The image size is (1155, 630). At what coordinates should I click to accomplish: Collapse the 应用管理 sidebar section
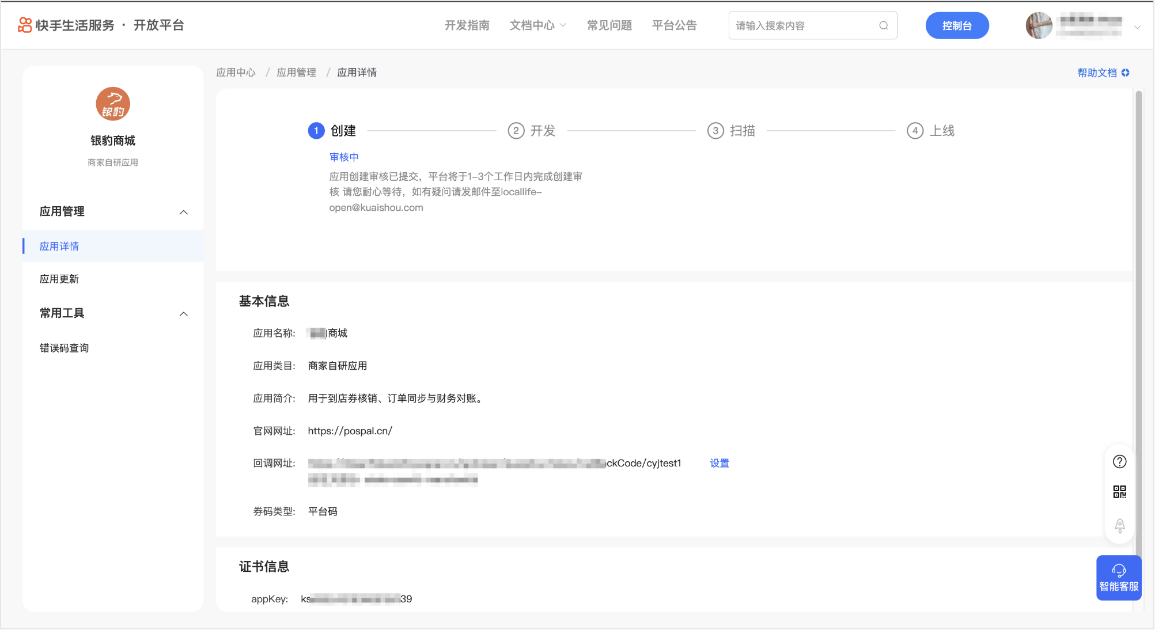[183, 212]
